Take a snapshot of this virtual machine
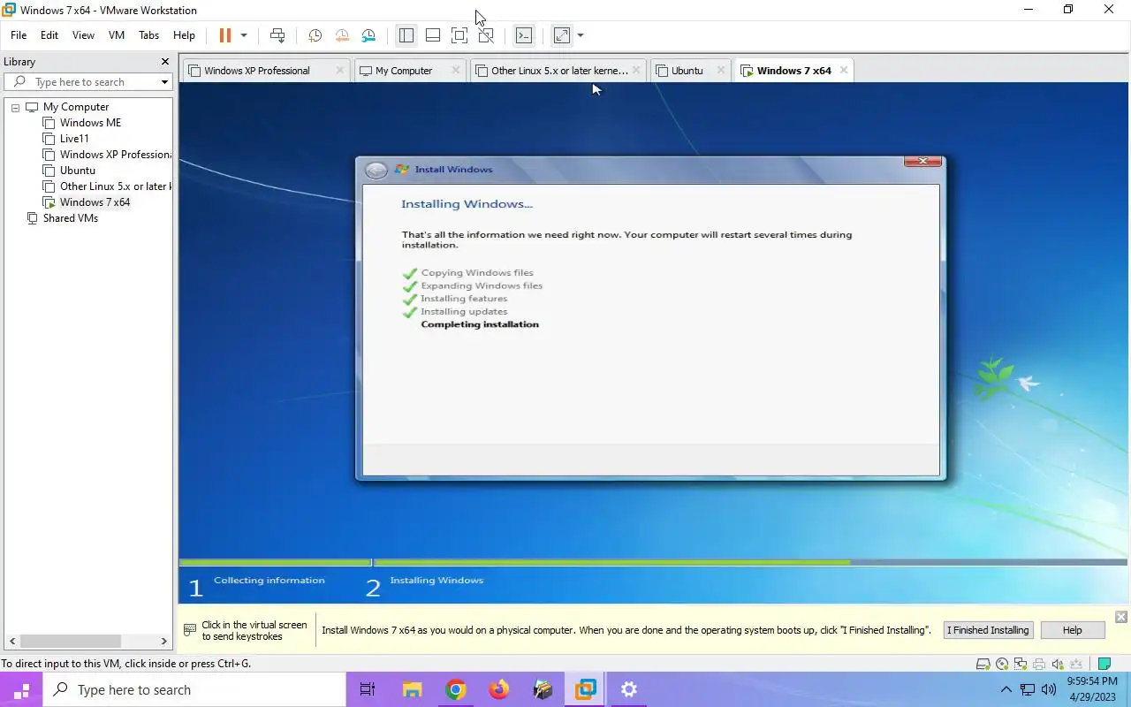This screenshot has width=1131, height=707. point(315,35)
